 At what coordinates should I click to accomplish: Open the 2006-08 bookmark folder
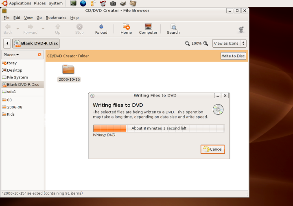tap(22, 107)
